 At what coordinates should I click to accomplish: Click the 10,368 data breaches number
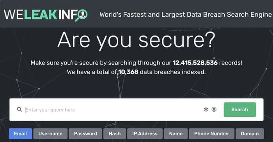(128, 72)
